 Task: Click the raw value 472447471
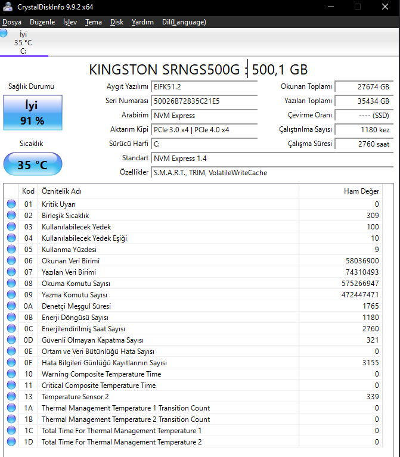tap(360, 295)
